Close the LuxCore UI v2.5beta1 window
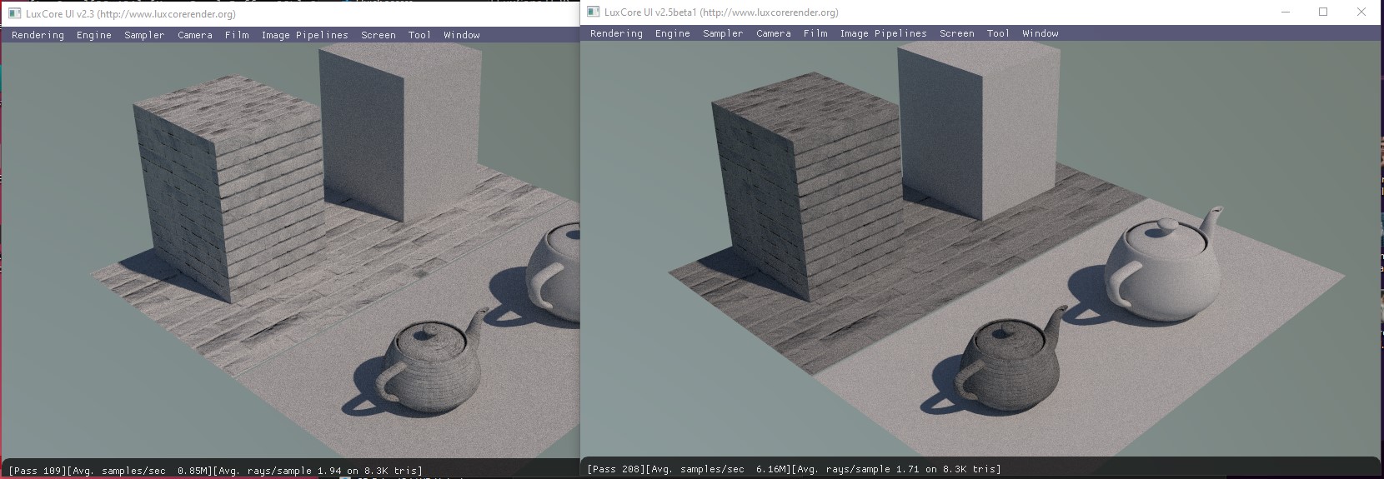Image resolution: width=1384 pixels, height=479 pixels. point(1361,12)
